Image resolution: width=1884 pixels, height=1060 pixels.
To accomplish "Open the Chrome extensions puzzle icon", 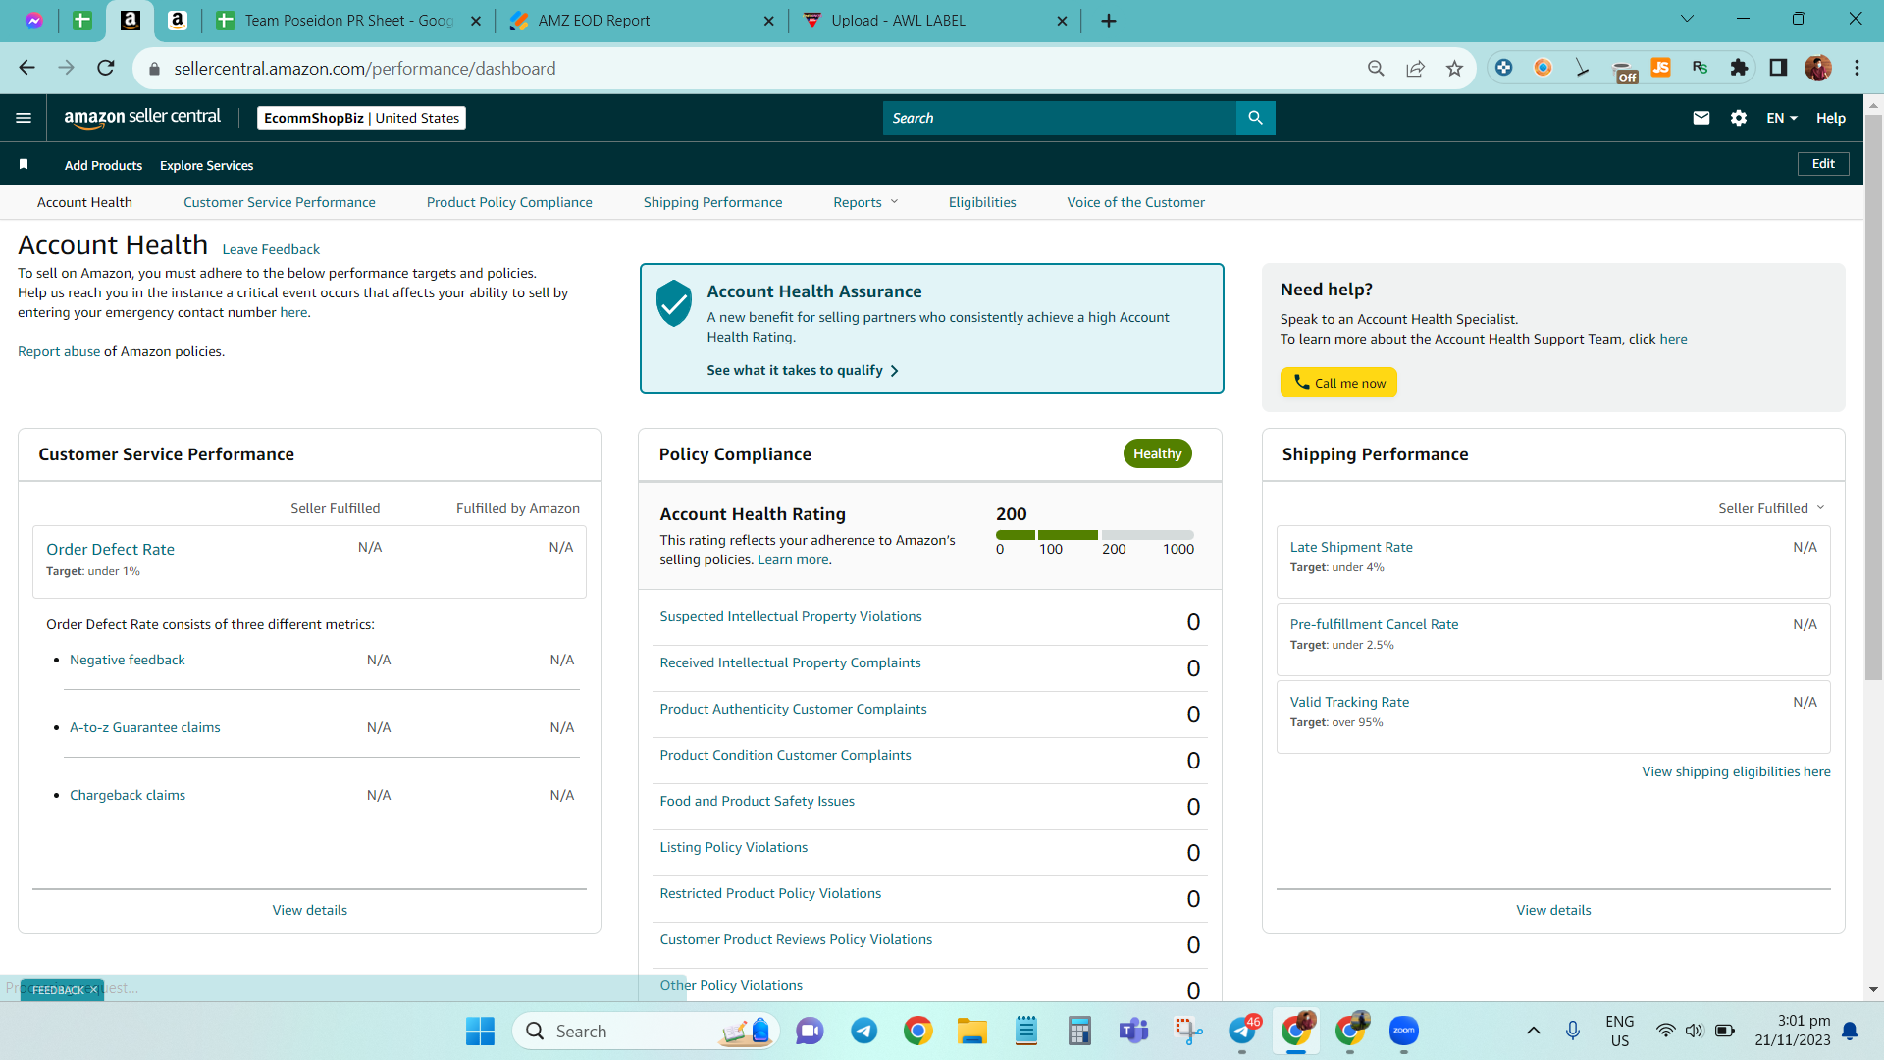I will coord(1739,68).
